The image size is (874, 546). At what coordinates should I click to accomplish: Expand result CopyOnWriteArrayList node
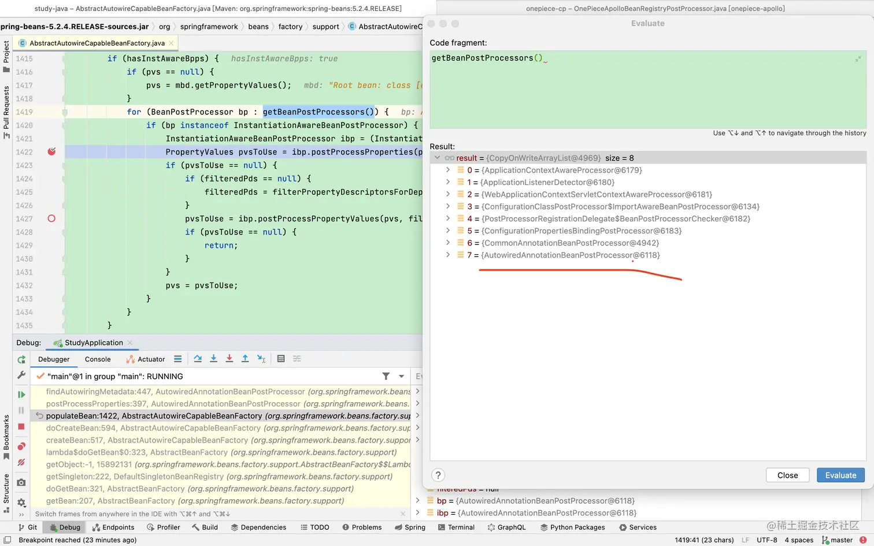pos(438,158)
